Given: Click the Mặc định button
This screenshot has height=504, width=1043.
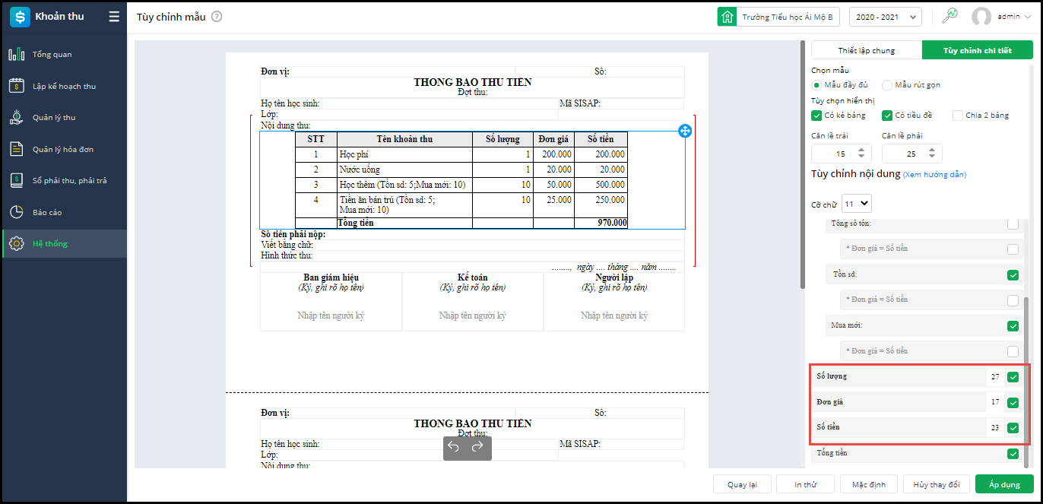Looking at the screenshot, I should tap(868, 484).
